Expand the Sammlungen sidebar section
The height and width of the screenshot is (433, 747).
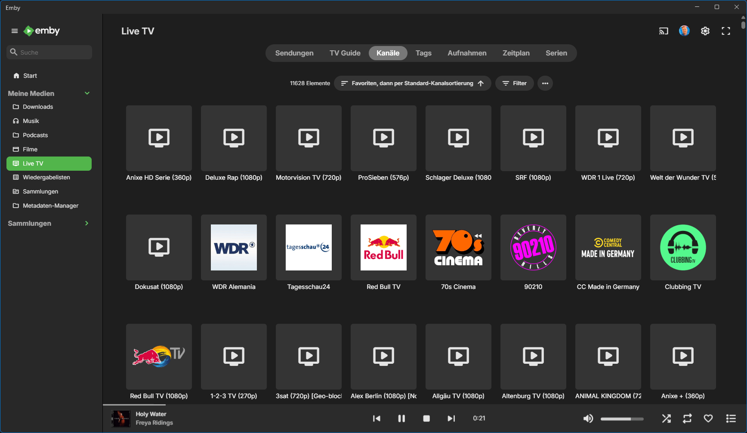(x=86, y=223)
